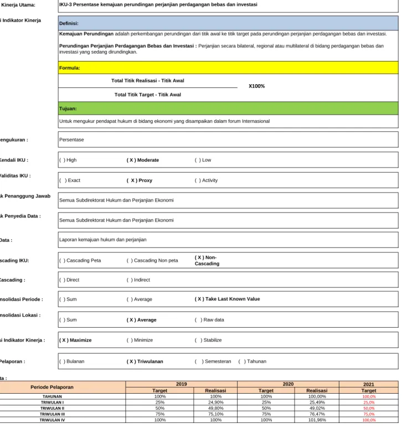Select the Cascading Non peta option

click(152, 260)
